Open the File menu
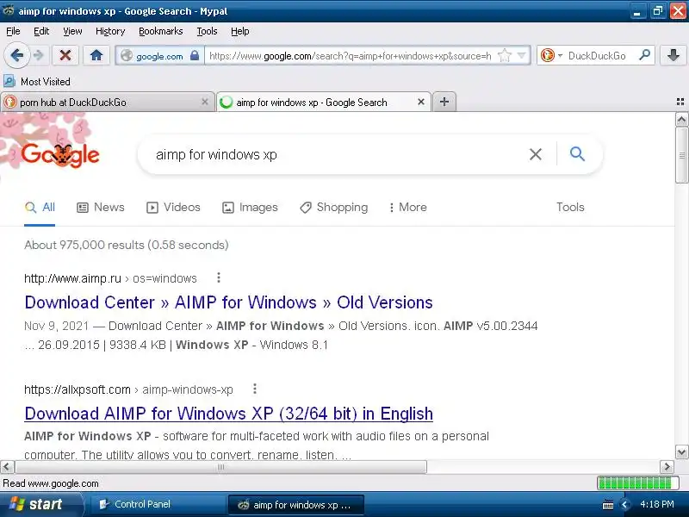Viewport: 689px width, 517px height. 13,31
